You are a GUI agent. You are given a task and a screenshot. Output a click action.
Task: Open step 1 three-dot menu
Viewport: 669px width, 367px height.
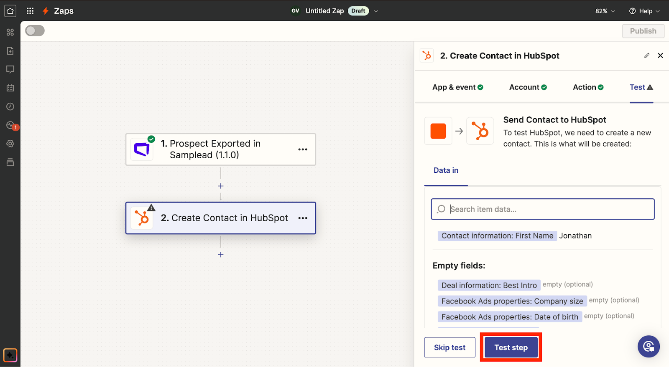pos(303,149)
